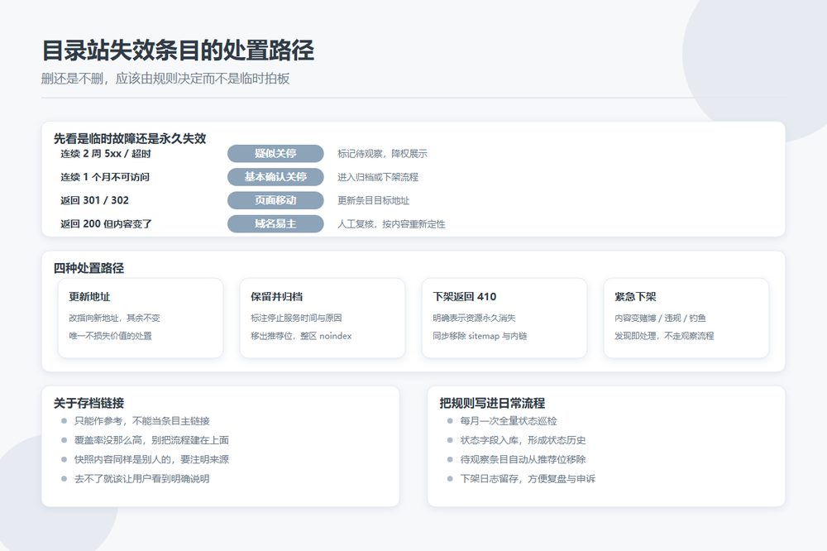Click text 明确表示资源永久消失
The image size is (827, 551).
(474, 318)
